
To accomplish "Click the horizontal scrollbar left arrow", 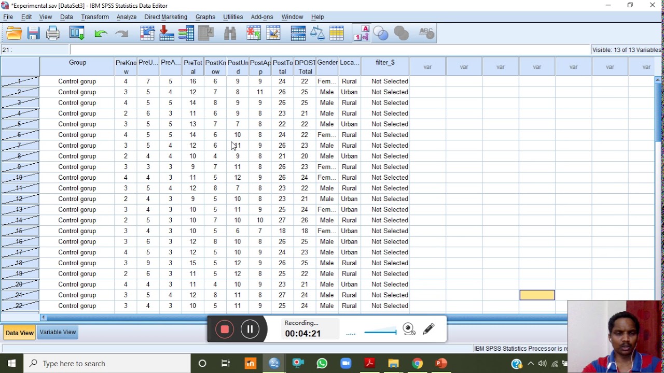I will click(44, 318).
